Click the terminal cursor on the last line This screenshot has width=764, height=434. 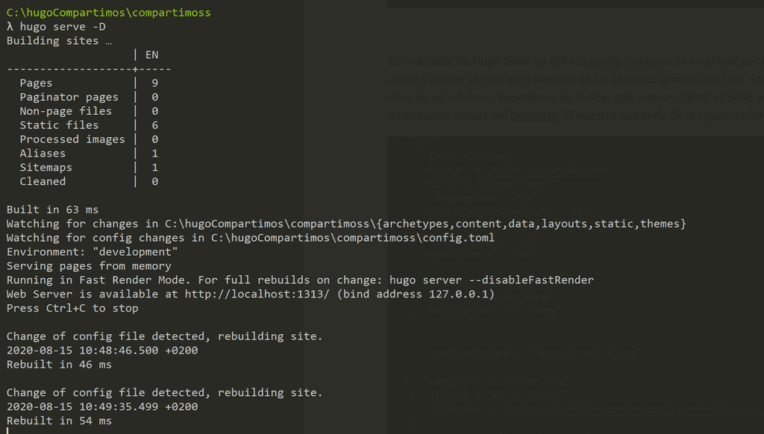pos(7,431)
